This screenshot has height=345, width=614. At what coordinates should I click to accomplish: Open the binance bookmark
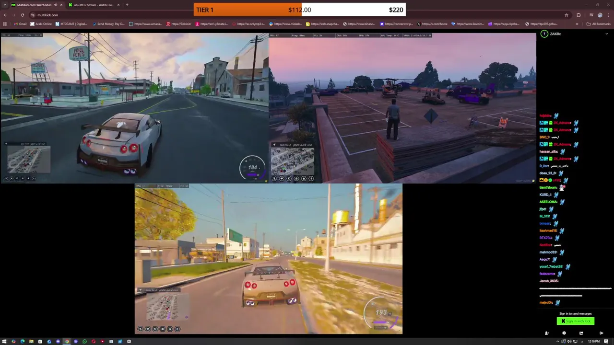click(359, 23)
